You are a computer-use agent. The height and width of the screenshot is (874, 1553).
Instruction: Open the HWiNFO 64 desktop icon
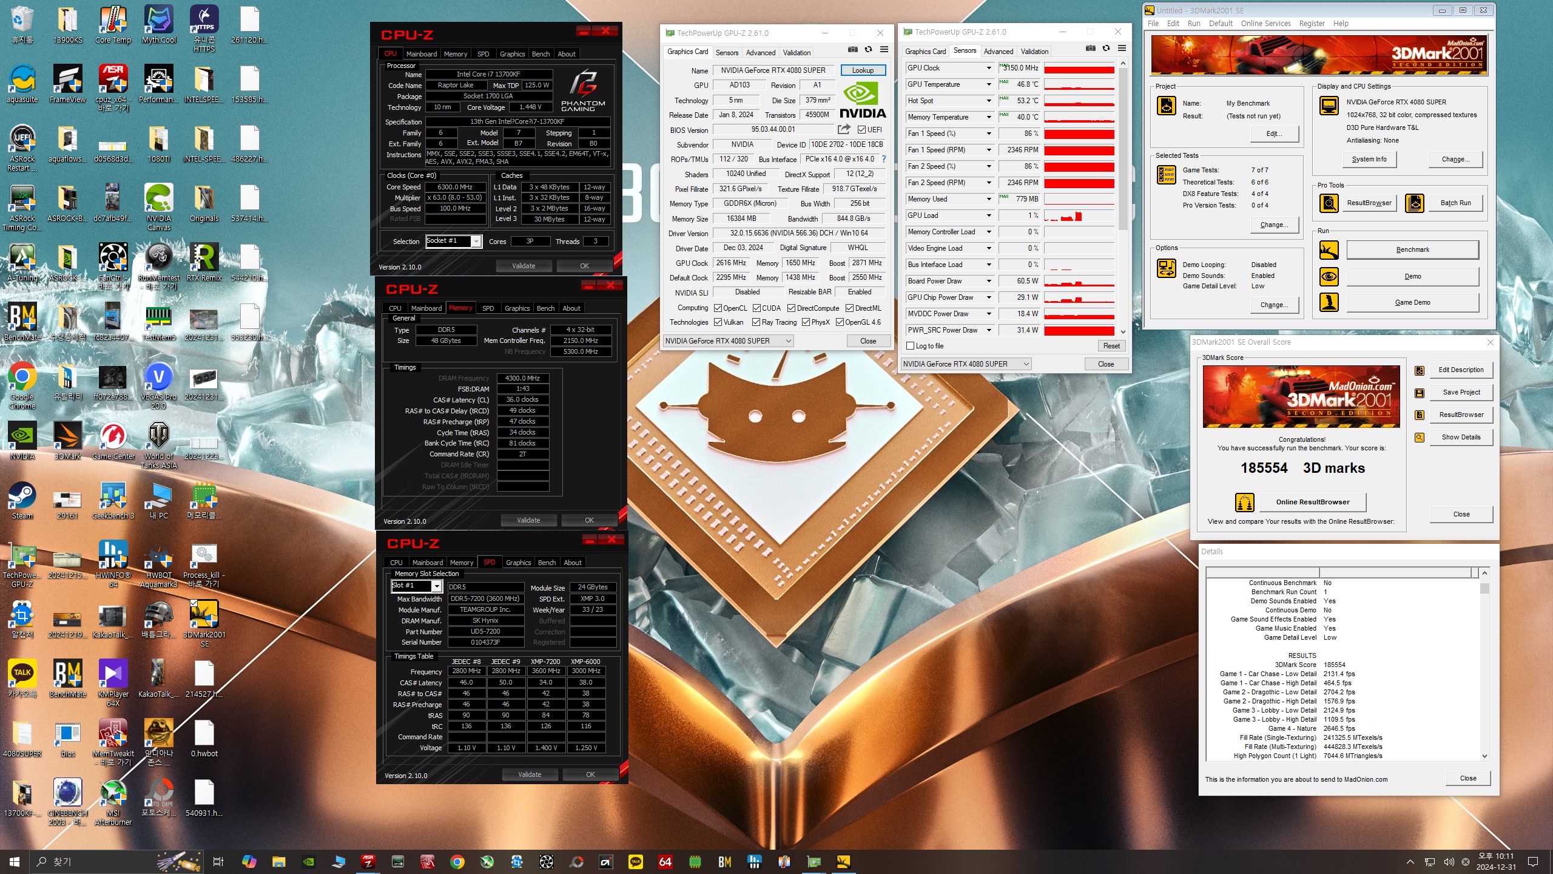(113, 564)
